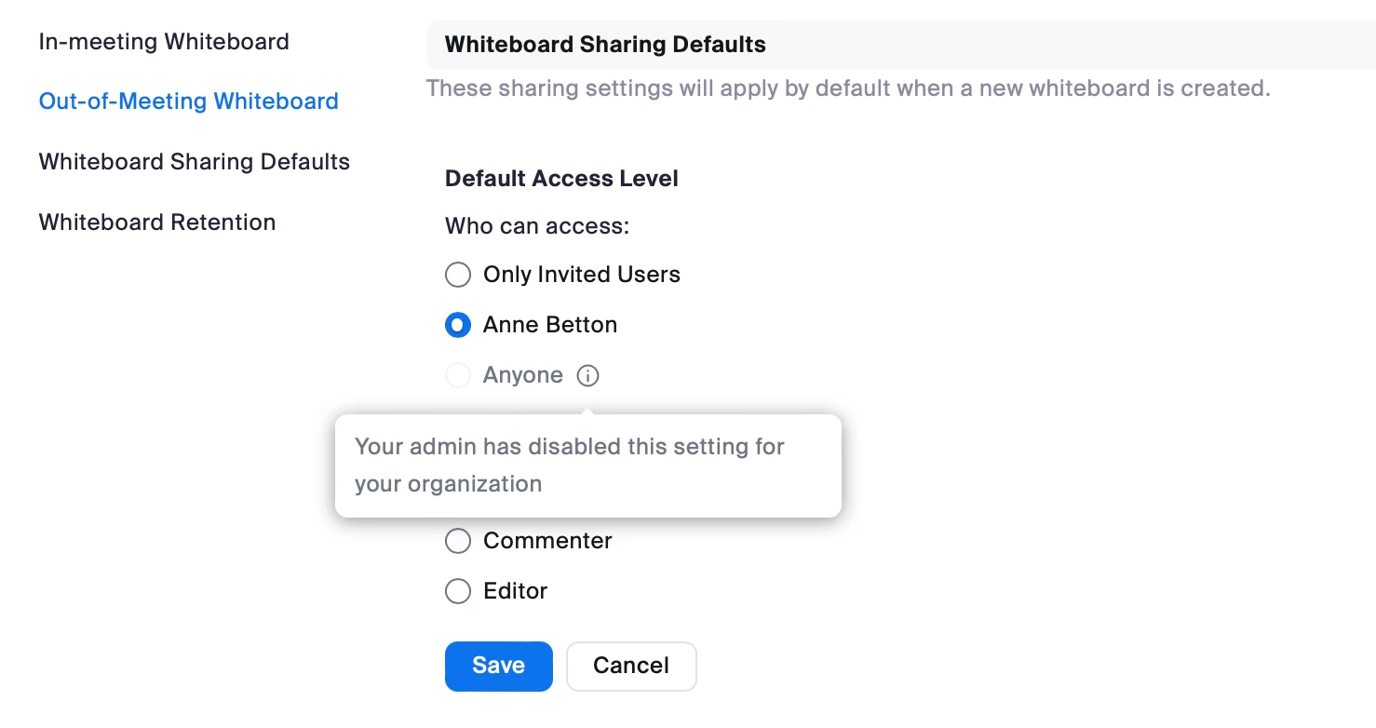Click the 'Who can access:' label

537,226
